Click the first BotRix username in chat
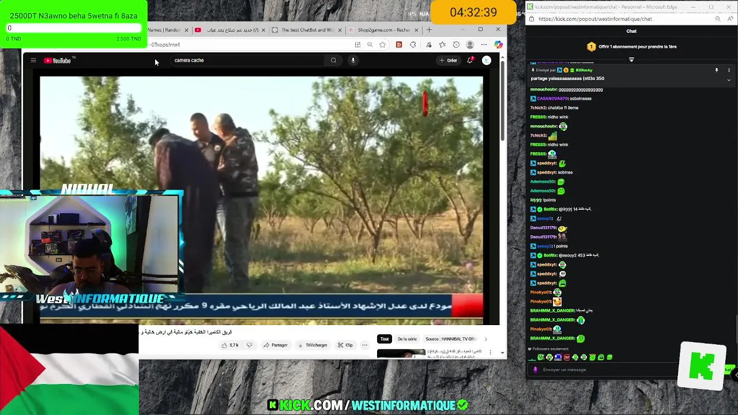 [x=550, y=209]
